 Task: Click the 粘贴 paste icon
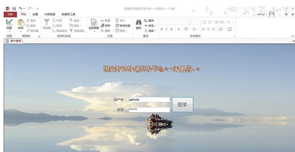pyautogui.click(x=21, y=22)
